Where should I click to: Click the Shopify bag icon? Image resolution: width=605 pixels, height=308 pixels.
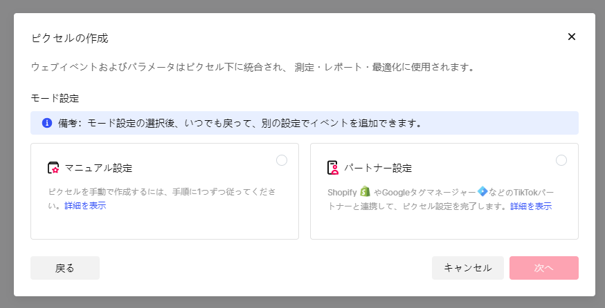(x=365, y=191)
